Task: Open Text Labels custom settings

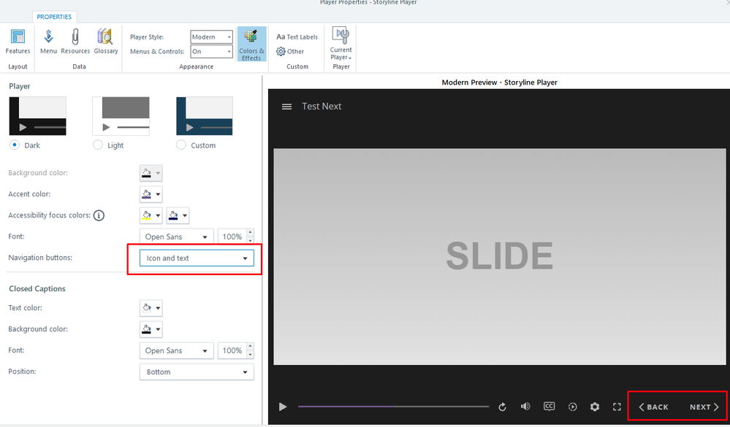Action: 297,36
